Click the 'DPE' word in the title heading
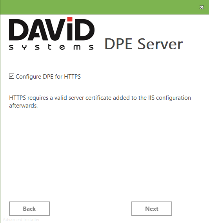This screenshot has height=223, width=209. [118, 44]
